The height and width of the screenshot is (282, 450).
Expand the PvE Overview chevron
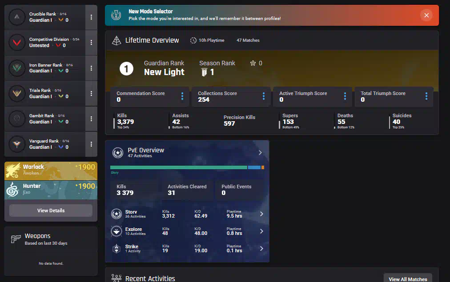tap(260, 153)
